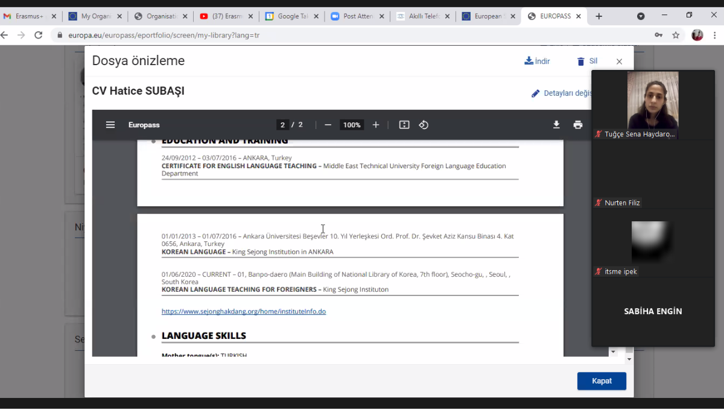Open the PDF viewer sidebar menu icon
Screen dimensions: 724x410
point(110,125)
